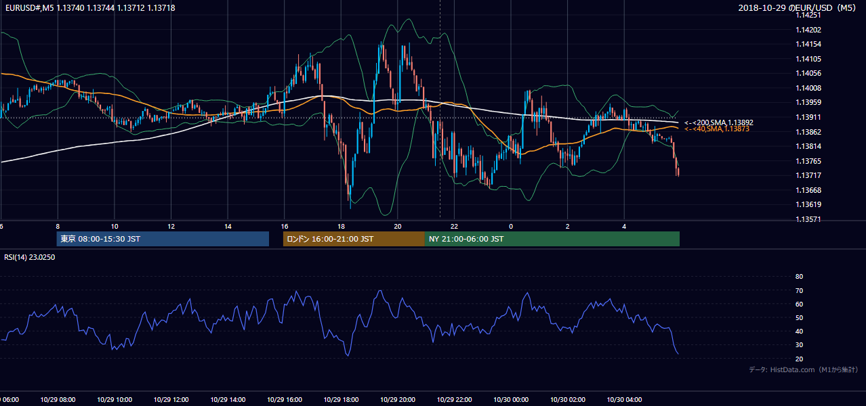Click the 200 SMA 1.13892 label
This screenshot has width=866, height=406.
718,122
